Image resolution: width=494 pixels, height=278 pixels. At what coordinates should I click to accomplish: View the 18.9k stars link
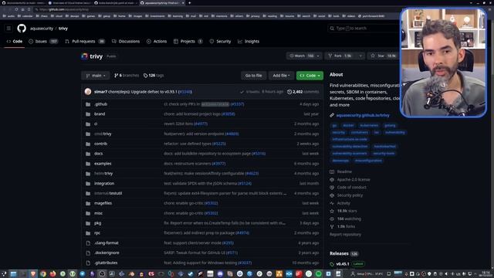tap(347, 211)
